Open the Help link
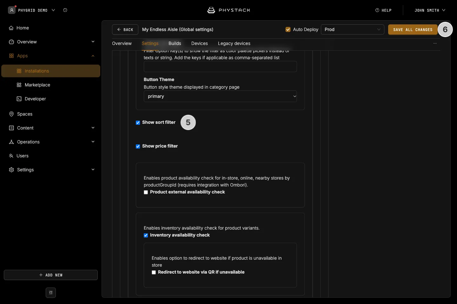The height and width of the screenshot is (304, 457). pos(383,10)
